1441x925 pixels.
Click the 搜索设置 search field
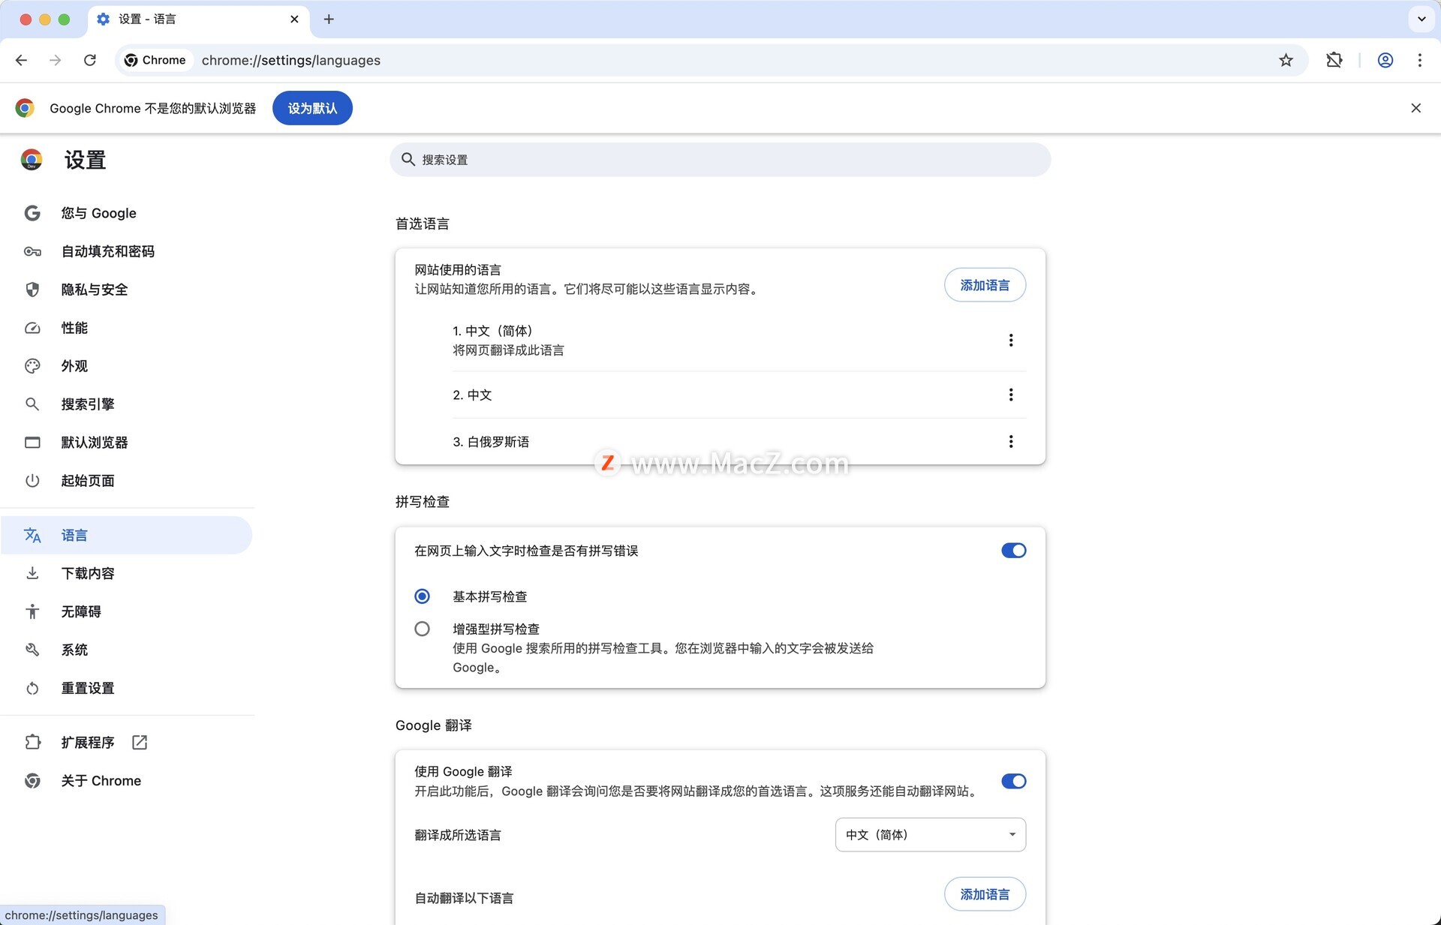720,160
